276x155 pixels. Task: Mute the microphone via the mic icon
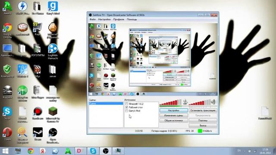[185, 102]
